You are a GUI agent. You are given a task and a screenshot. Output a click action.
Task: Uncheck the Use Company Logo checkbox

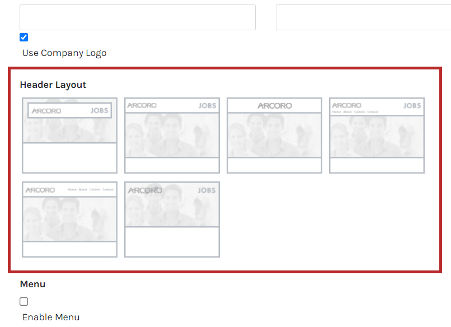tap(24, 38)
